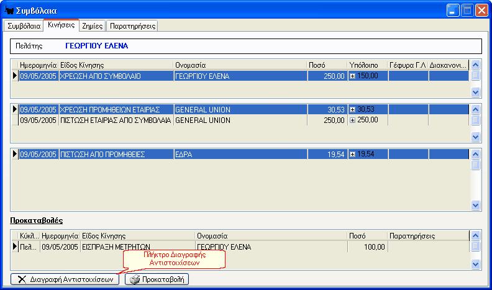Click the Είδος Κίνησης header in the top grid

point(116,65)
